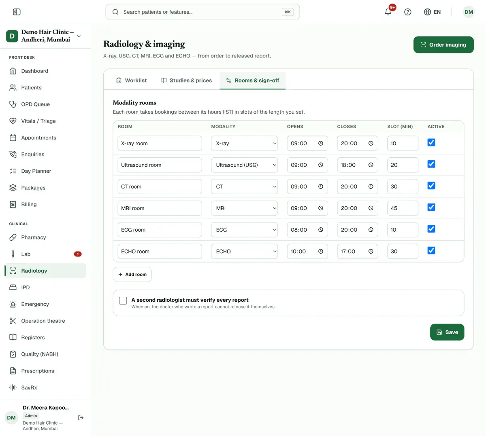This screenshot has height=436, width=486.
Task: Click the Packages layers icon
Action: click(13, 188)
